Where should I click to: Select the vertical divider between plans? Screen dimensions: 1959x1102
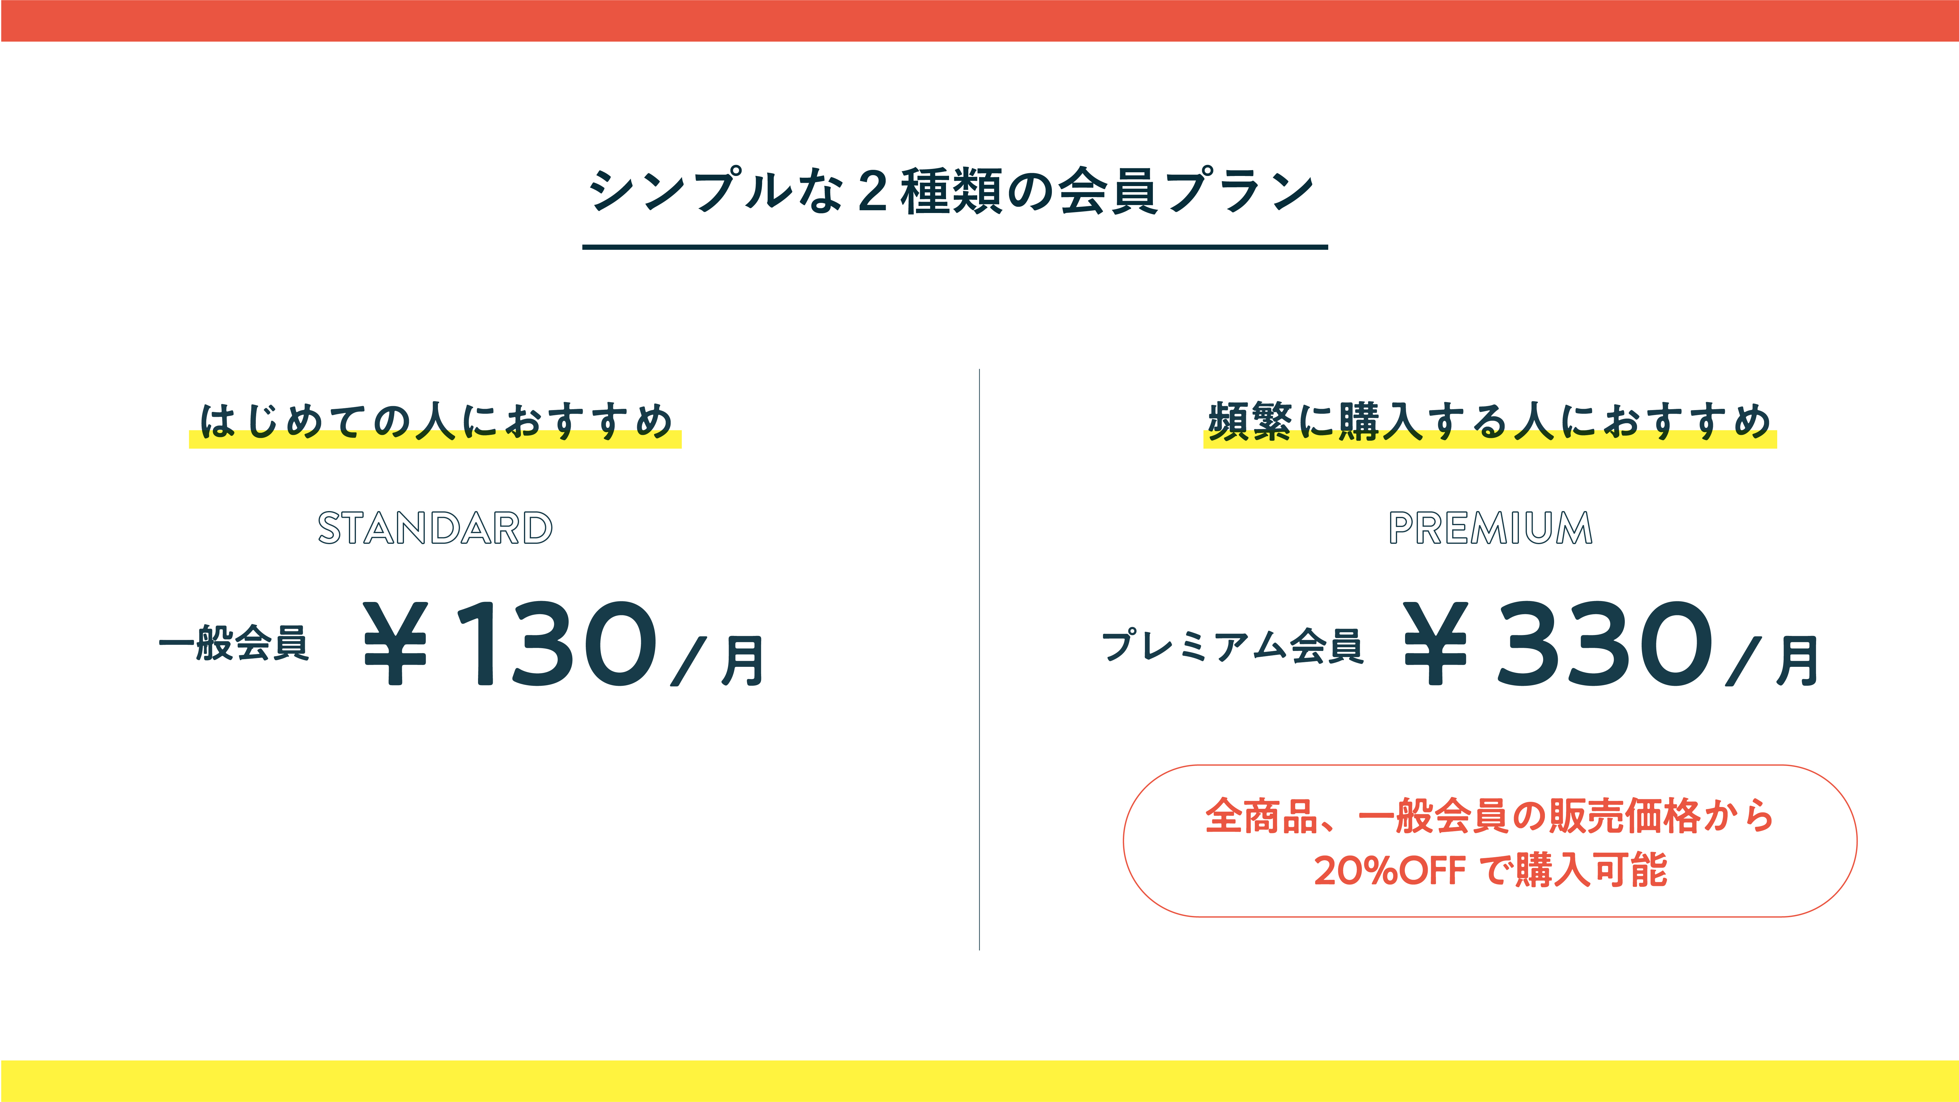coord(979,659)
